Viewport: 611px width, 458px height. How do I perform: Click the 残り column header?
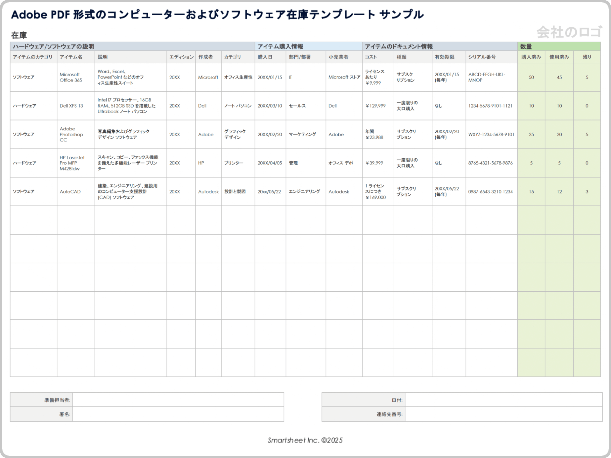point(587,57)
